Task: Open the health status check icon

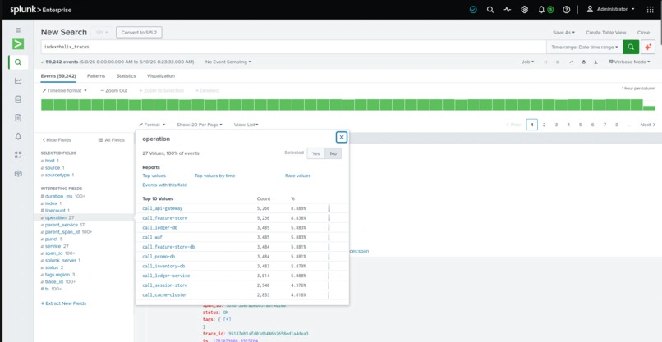Action: (x=473, y=9)
